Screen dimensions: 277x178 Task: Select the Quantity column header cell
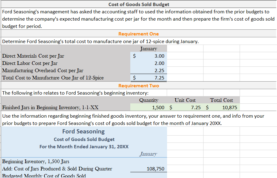pyautogui.click(x=149, y=100)
